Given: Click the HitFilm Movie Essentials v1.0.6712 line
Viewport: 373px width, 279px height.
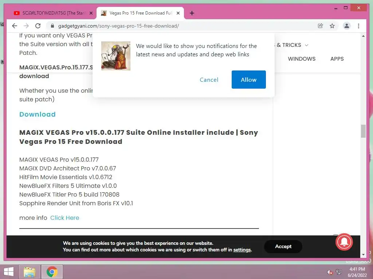Looking at the screenshot, I should [66, 177].
